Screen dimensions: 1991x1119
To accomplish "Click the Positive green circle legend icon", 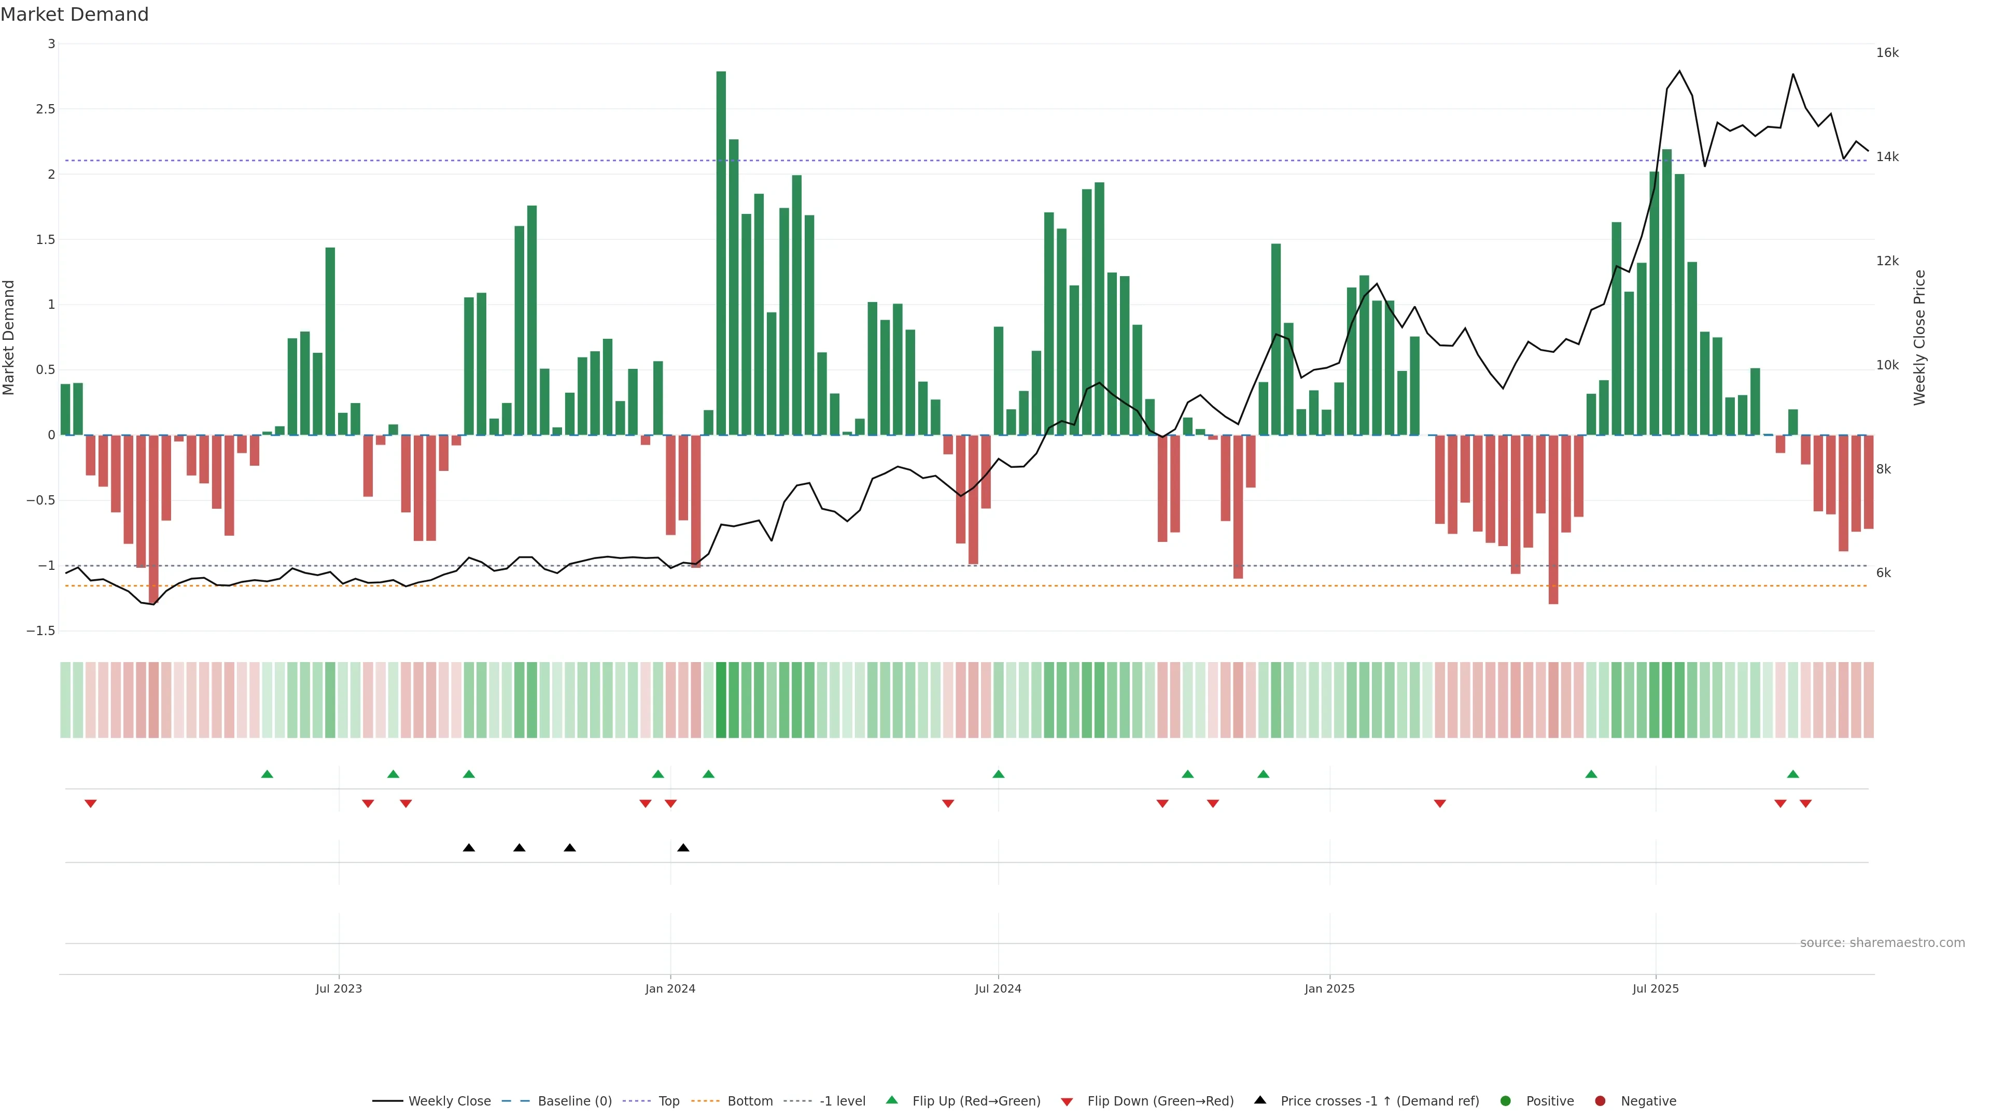I will [x=1505, y=1101].
